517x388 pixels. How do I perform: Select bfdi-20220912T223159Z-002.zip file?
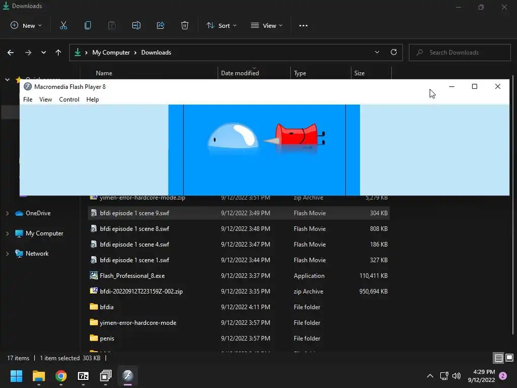point(239,292)
